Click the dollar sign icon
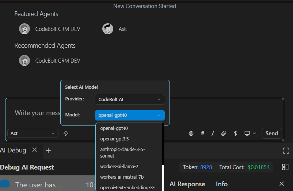Viewport: 293px width, 191px height. coord(235,133)
